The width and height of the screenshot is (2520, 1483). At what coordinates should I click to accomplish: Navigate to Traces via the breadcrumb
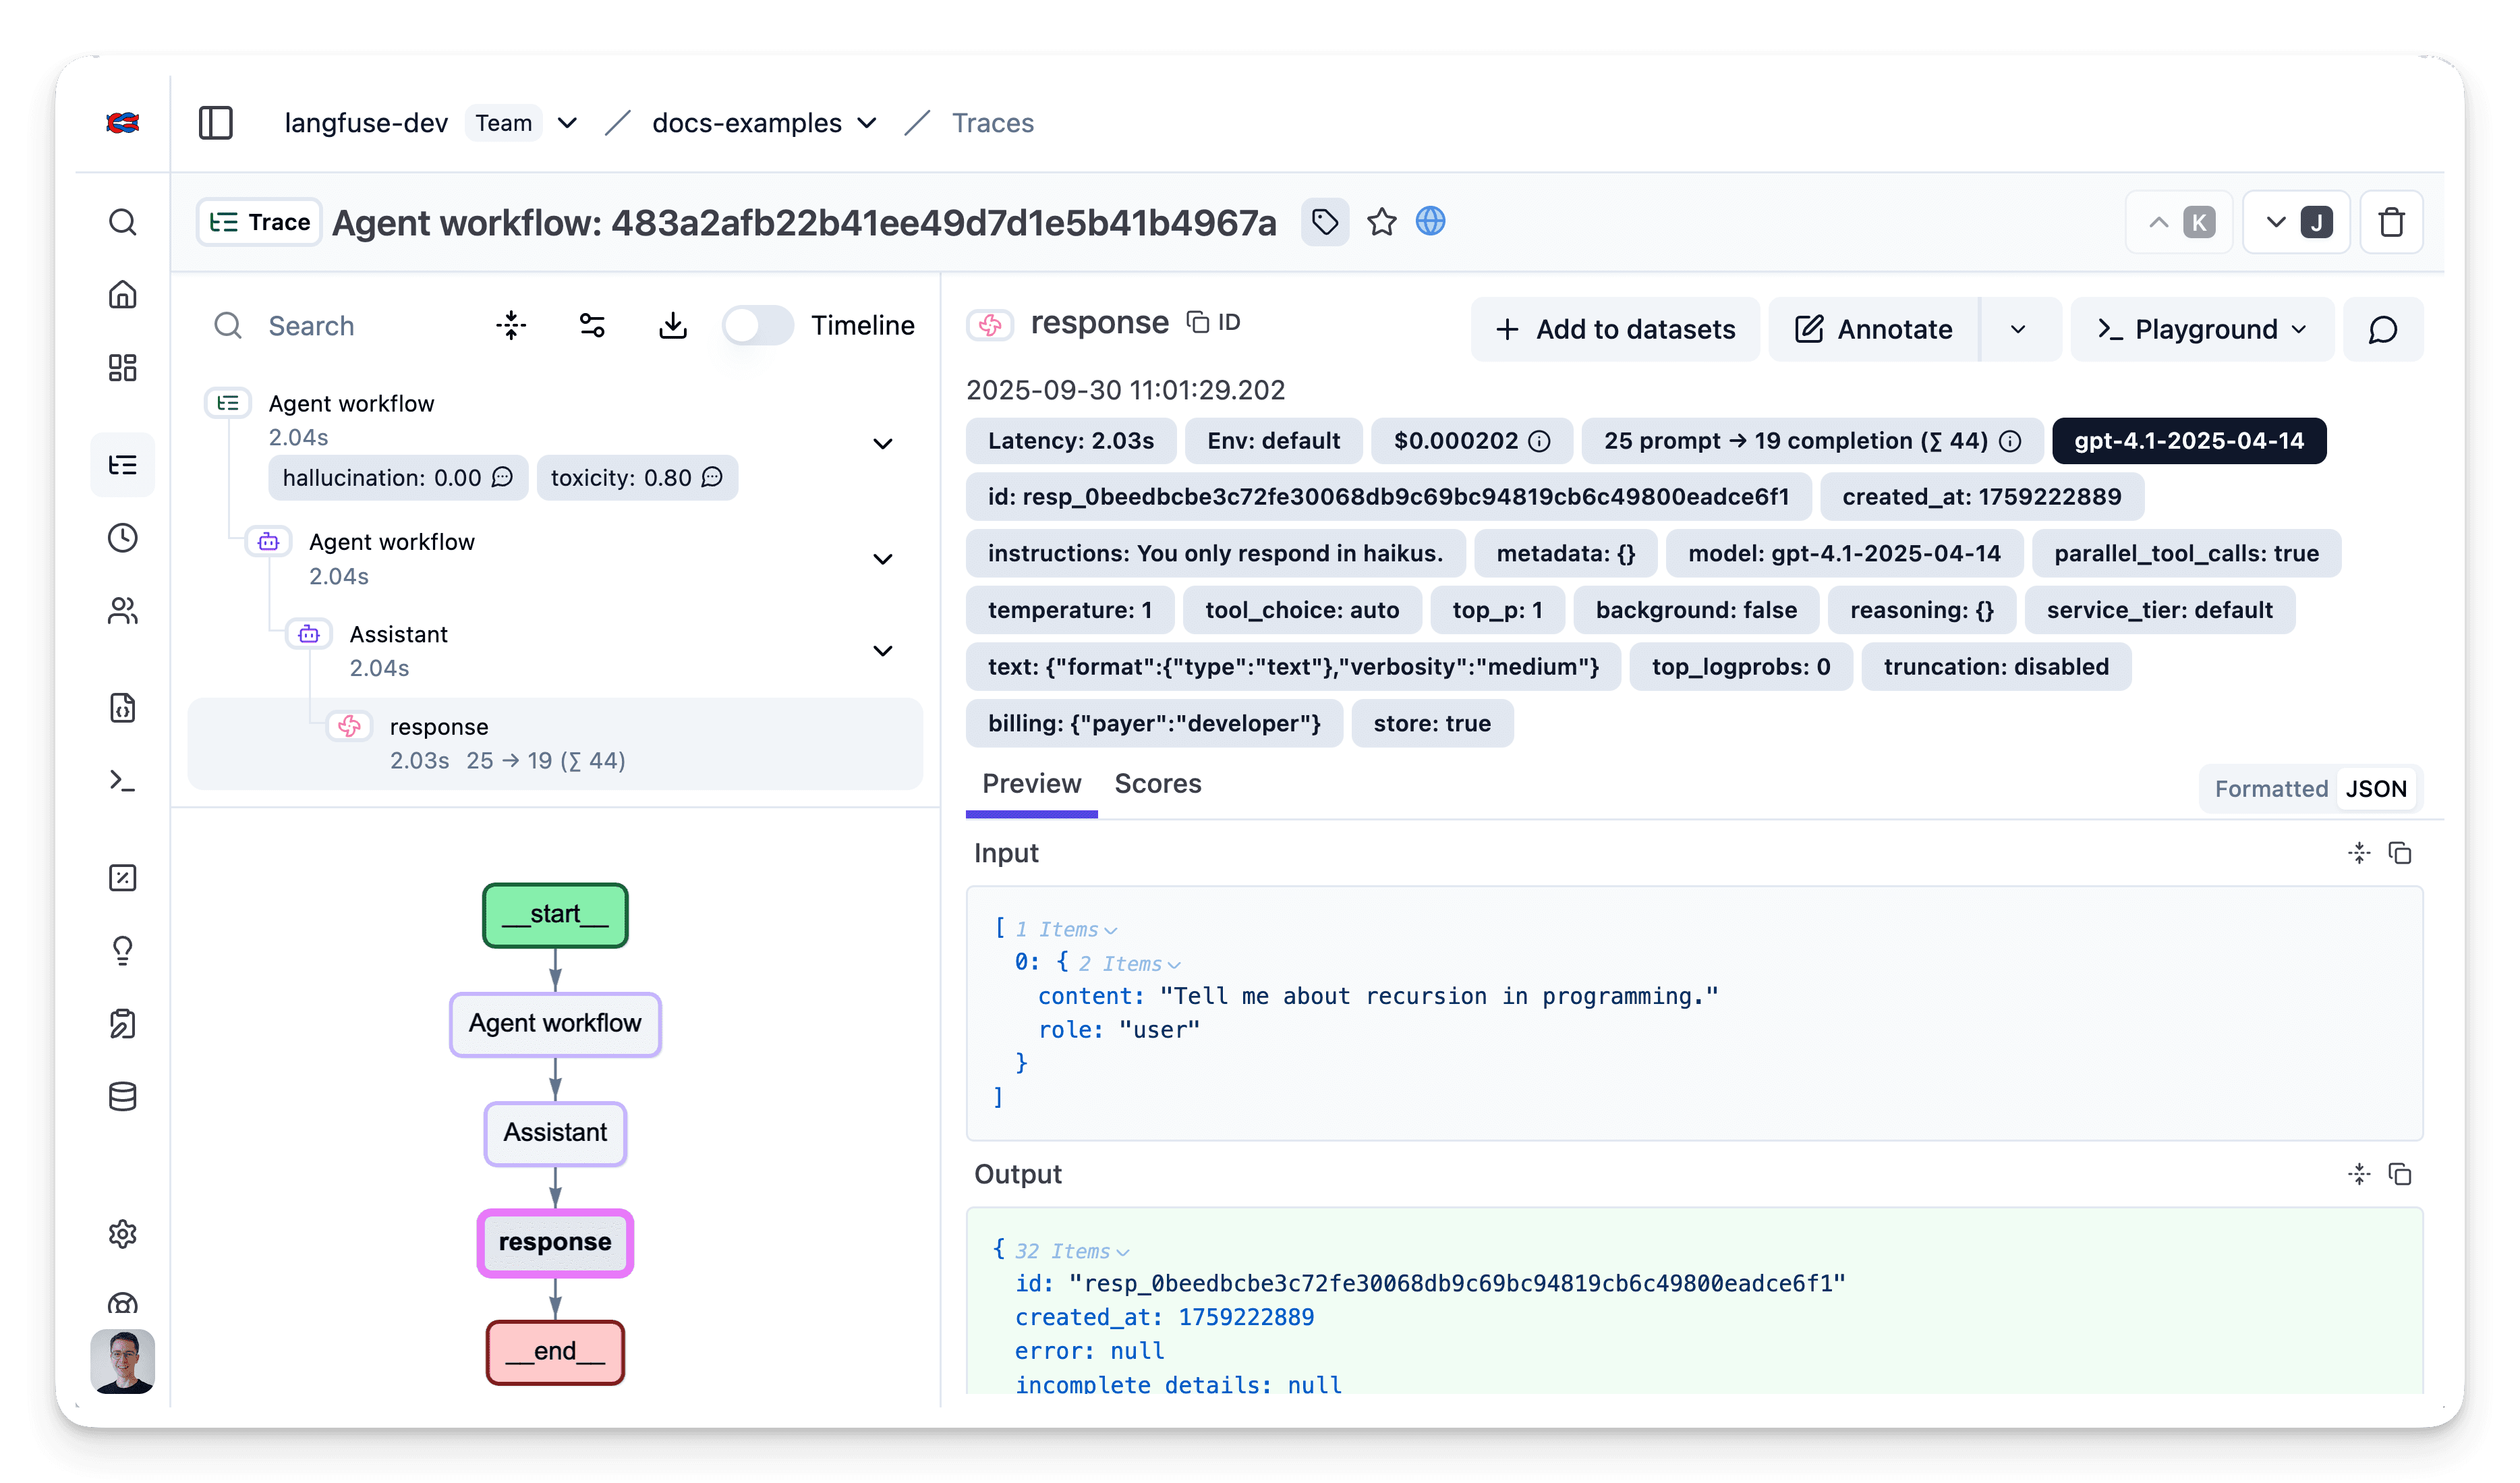(992, 122)
